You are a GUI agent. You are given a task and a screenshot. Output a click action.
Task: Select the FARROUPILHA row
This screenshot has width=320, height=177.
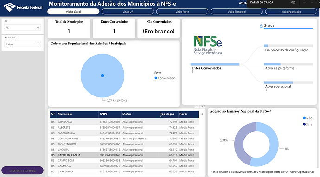pos(124,133)
